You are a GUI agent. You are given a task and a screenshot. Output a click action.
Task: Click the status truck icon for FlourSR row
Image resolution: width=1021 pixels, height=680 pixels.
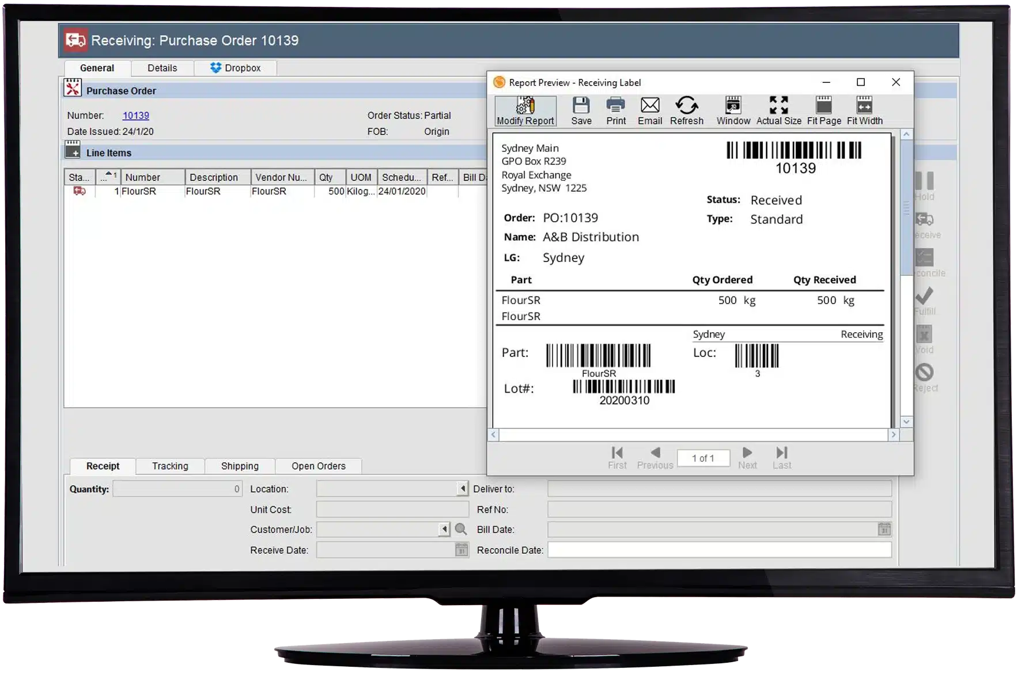click(x=80, y=191)
